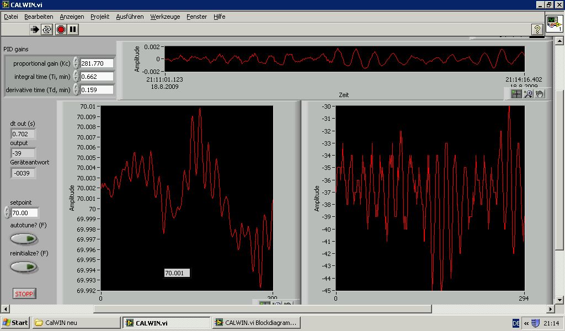Open the Werkzeuge menu
This screenshot has width=565, height=331.
(x=165, y=17)
